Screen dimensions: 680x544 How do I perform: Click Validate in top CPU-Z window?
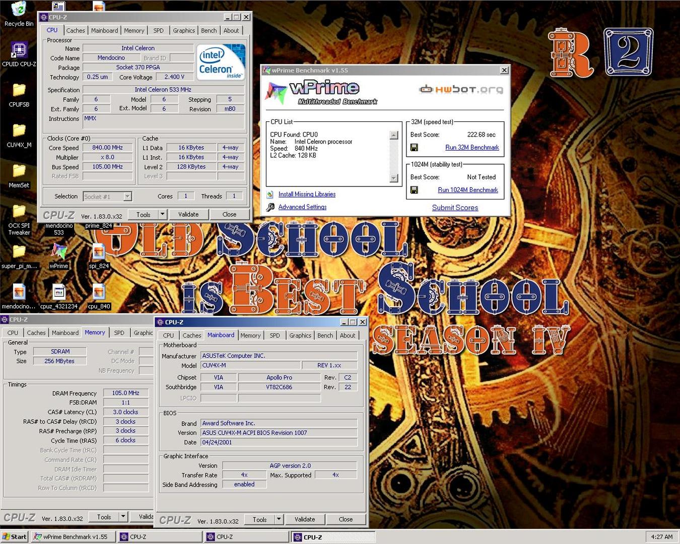[x=188, y=215]
